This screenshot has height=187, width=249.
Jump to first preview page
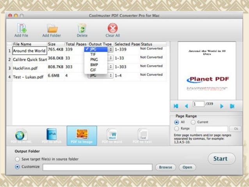176,106
